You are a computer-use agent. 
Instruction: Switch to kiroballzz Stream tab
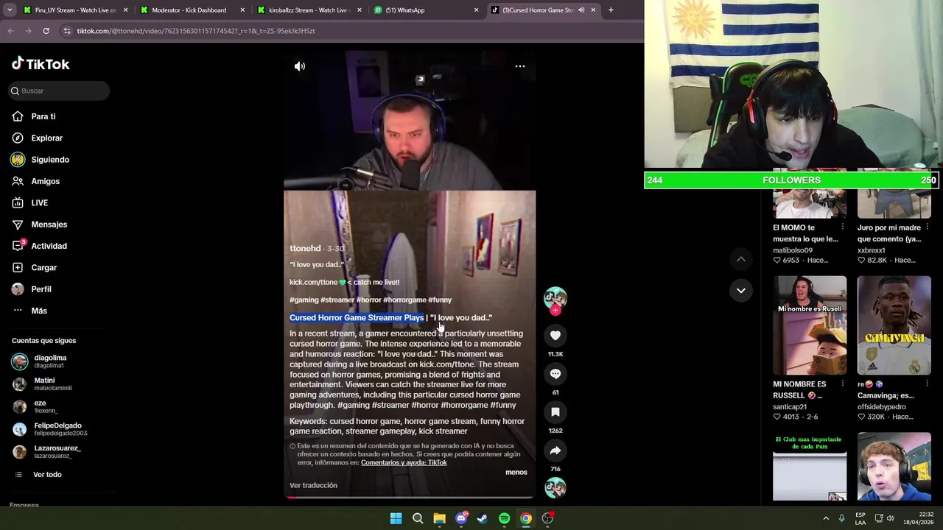[x=308, y=10]
